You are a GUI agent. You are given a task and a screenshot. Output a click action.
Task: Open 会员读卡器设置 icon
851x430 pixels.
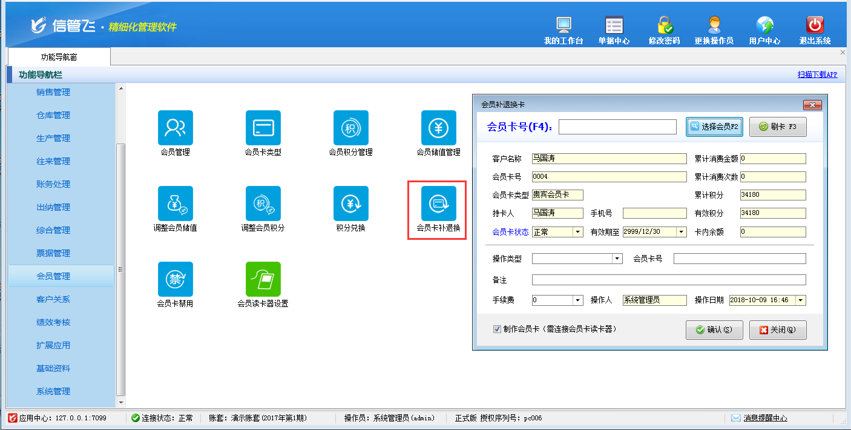click(263, 279)
